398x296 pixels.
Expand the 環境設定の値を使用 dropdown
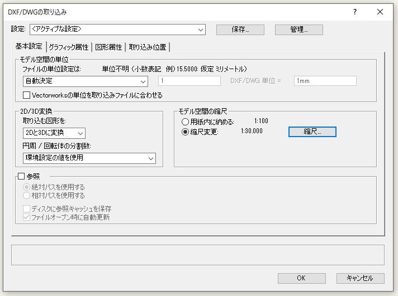89,158
